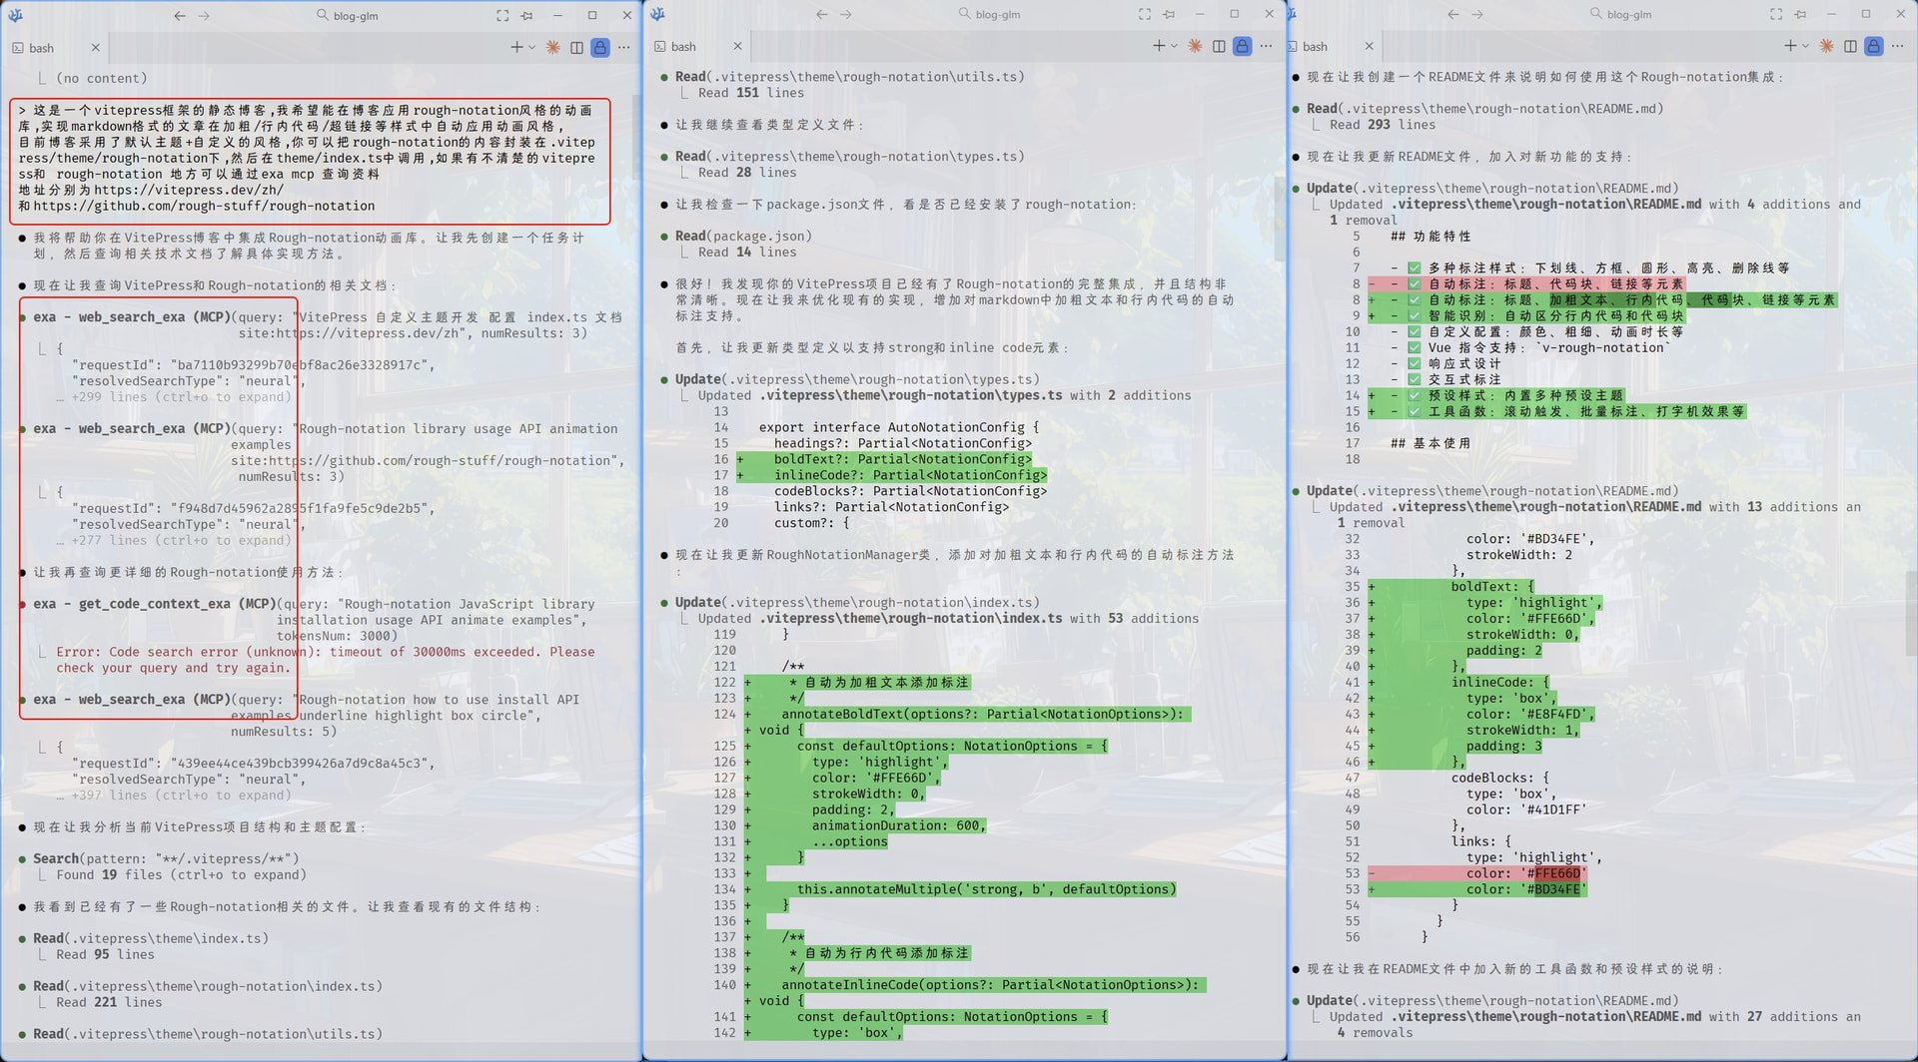Open Claude Code icon in the middle window
This screenshot has width=1918, height=1062.
[x=1195, y=46]
